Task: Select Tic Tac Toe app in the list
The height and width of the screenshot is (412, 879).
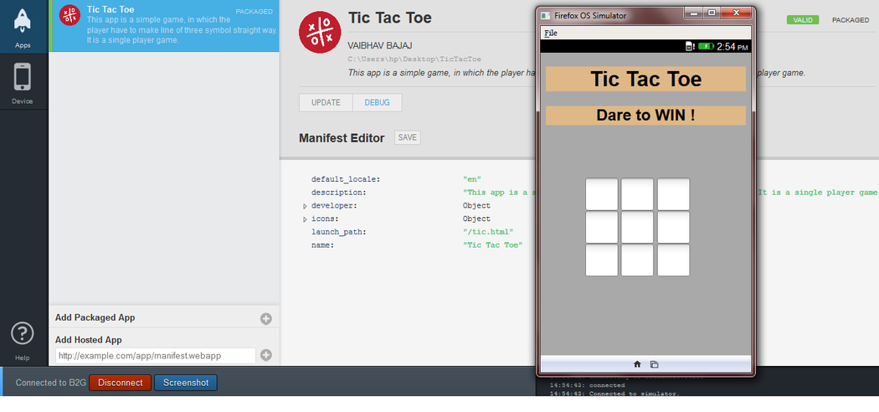Action: (163, 26)
